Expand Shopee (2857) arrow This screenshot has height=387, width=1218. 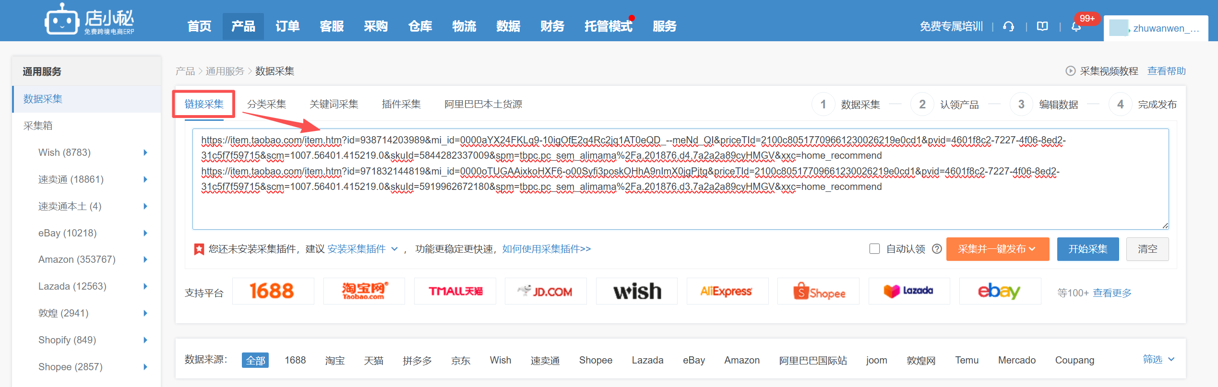[x=145, y=367]
